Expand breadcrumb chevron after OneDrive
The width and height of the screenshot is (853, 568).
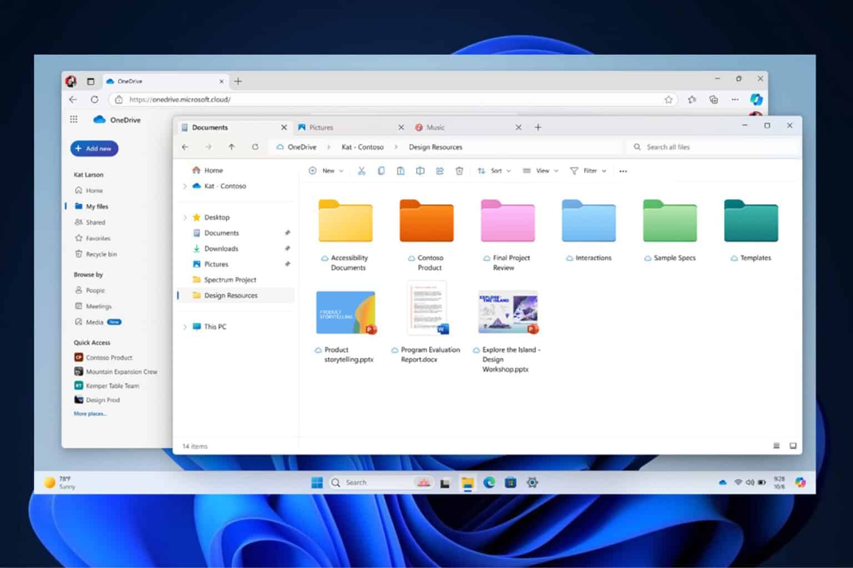point(329,147)
